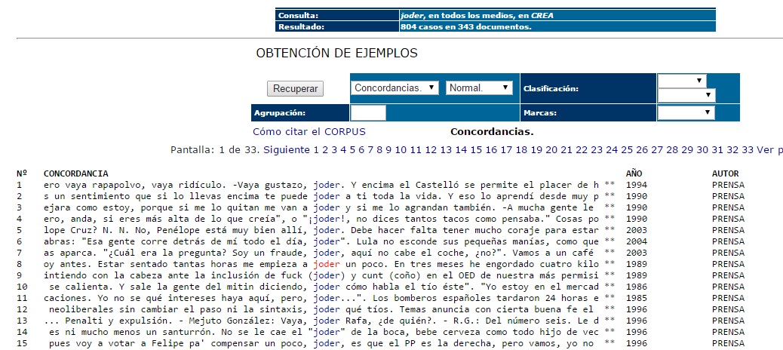Open the Normal dropdown
This screenshot has height=350, width=783.
[479, 87]
